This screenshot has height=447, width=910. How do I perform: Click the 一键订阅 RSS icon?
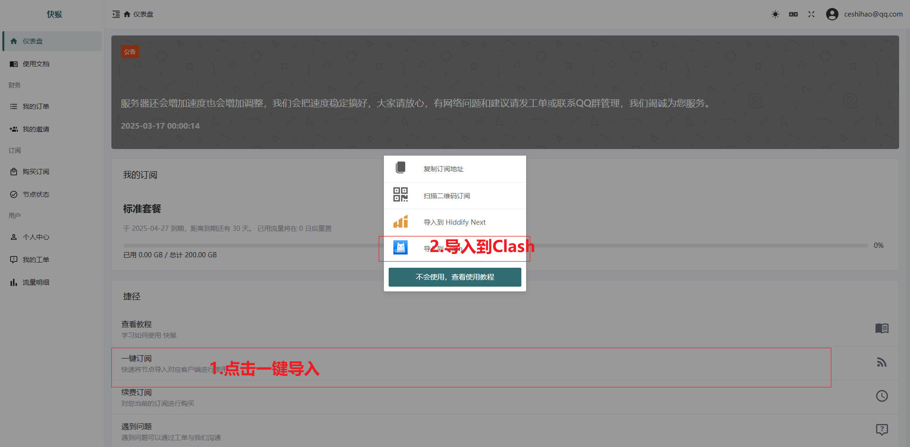[x=882, y=362]
